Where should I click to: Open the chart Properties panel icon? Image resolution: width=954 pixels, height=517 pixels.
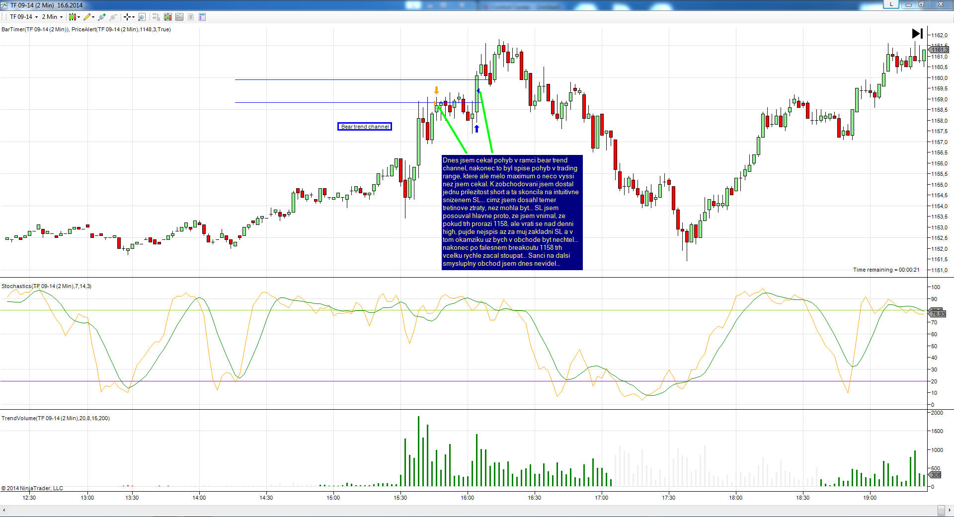[x=202, y=17]
